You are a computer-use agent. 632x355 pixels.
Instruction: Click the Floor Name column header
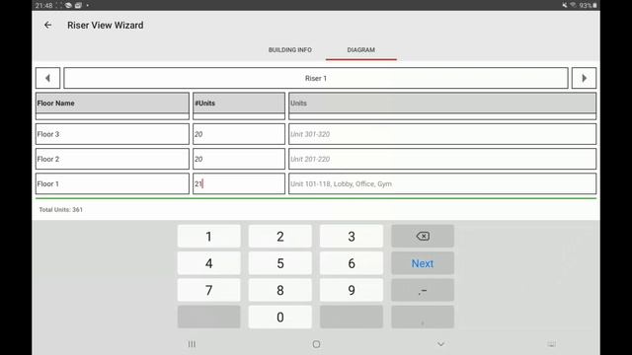coord(112,104)
